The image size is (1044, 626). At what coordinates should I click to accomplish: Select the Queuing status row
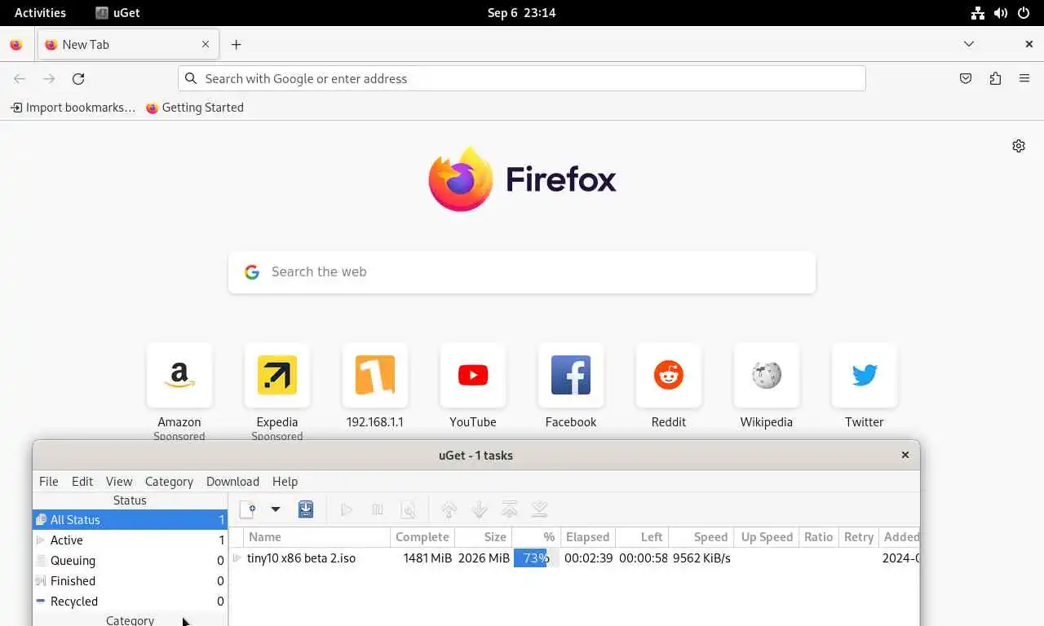click(x=130, y=560)
